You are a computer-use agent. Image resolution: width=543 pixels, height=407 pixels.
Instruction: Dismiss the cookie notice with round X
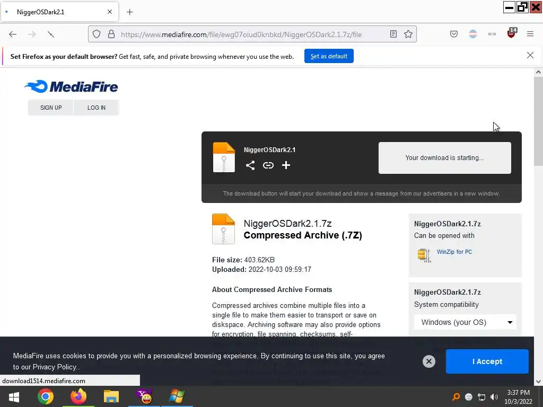(x=428, y=361)
